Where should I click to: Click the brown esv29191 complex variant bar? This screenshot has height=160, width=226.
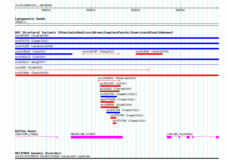[x=109, y=91]
